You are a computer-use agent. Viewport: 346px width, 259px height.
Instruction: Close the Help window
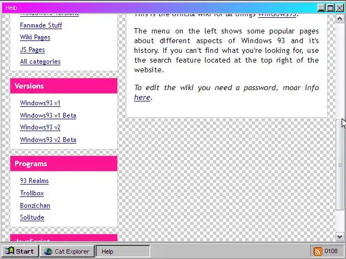(x=340, y=8)
